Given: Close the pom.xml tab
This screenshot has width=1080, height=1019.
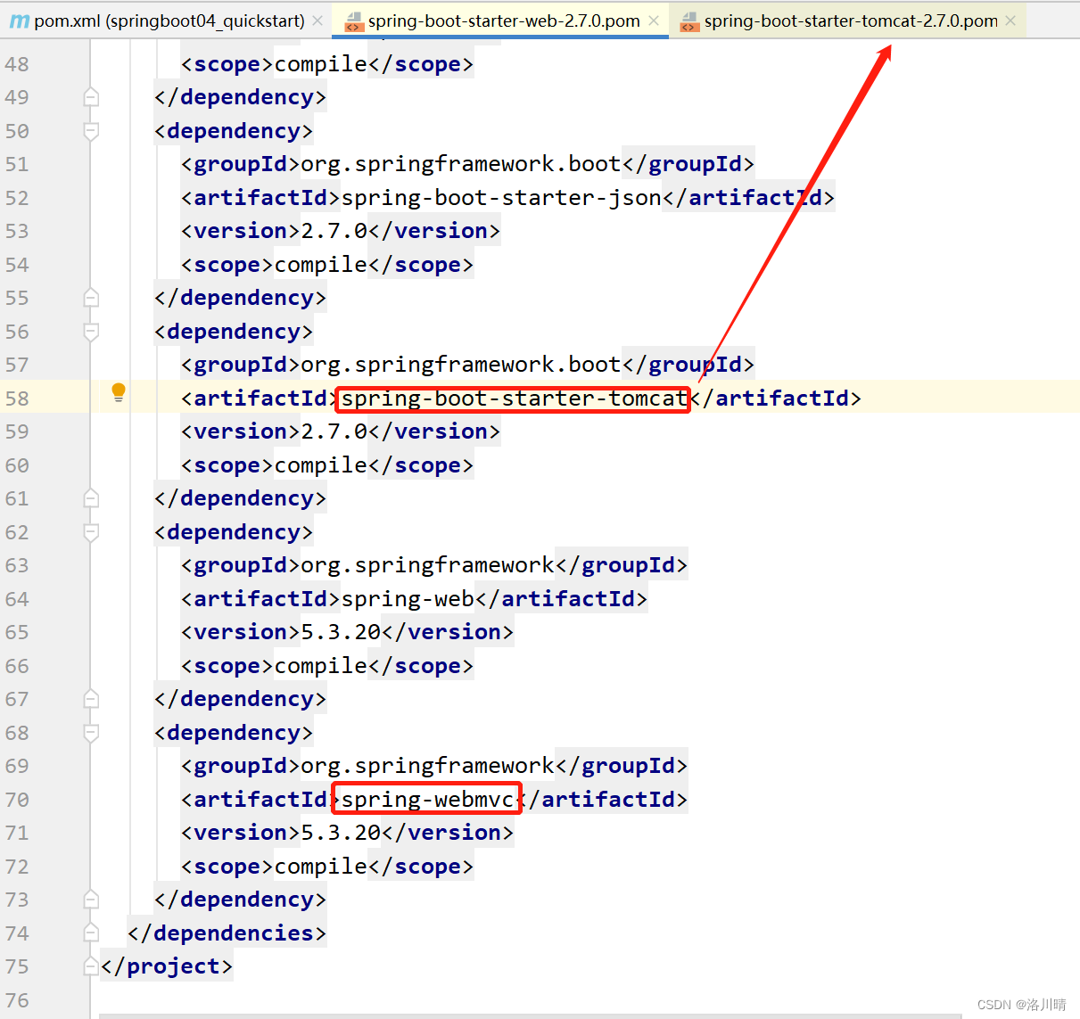Looking at the screenshot, I should (318, 20).
